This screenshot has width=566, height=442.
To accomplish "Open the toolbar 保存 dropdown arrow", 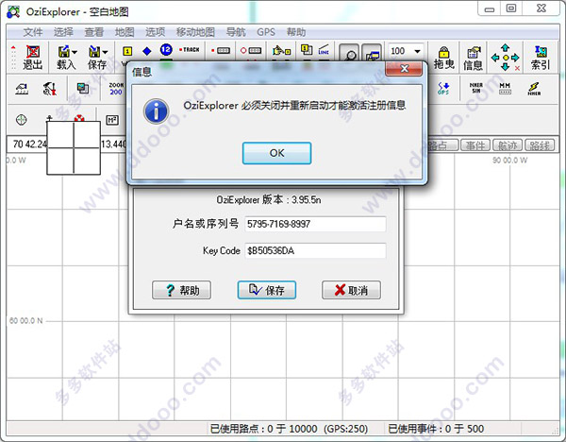I will point(106,52).
